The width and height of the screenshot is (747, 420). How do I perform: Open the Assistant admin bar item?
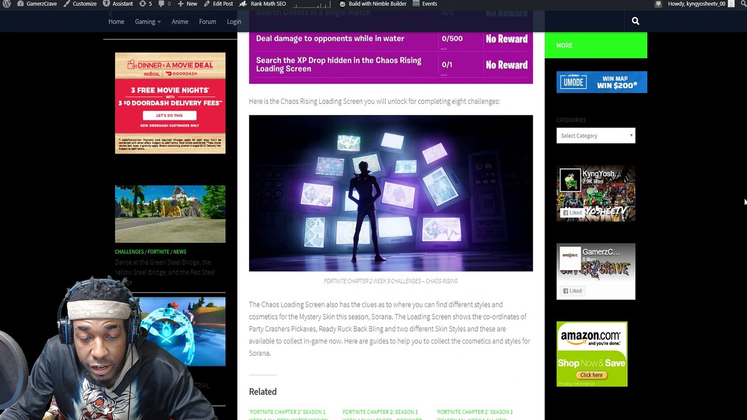(x=118, y=3)
